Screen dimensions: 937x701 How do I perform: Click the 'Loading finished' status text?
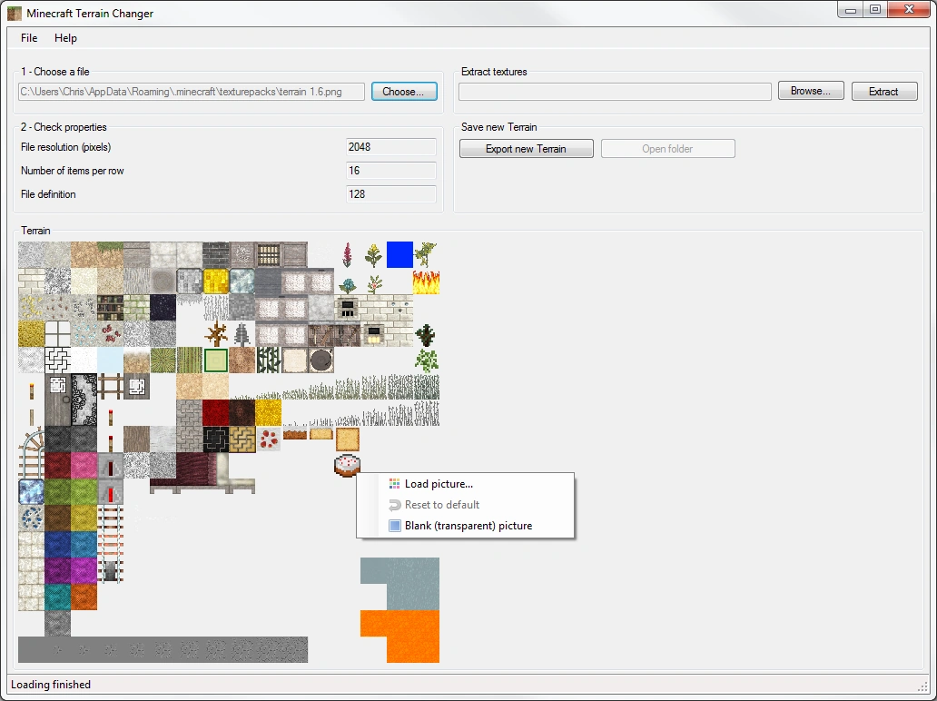click(51, 685)
